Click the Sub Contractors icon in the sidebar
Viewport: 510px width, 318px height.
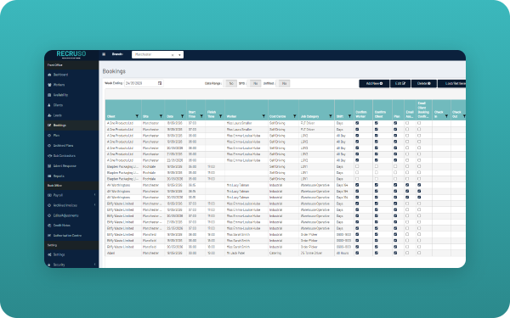coord(49,156)
